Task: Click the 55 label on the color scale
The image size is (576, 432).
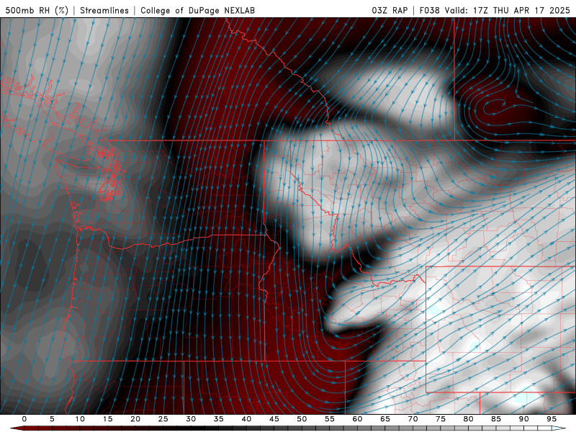Action: (x=330, y=419)
